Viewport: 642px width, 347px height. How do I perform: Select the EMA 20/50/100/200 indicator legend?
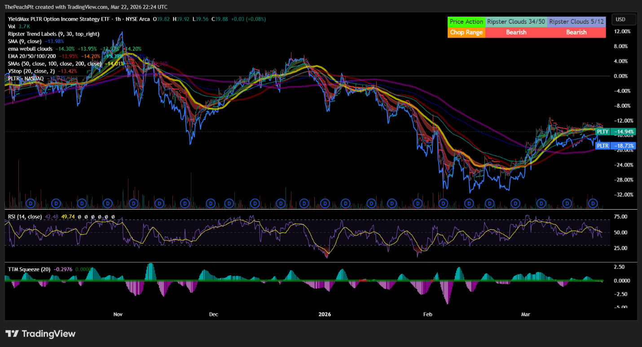click(32, 56)
